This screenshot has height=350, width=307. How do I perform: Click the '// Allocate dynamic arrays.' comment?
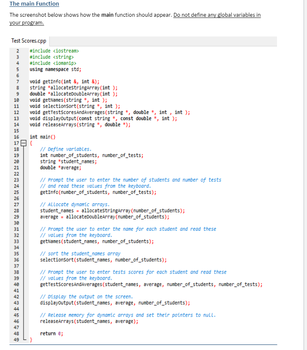pyautogui.click(x=75, y=205)
